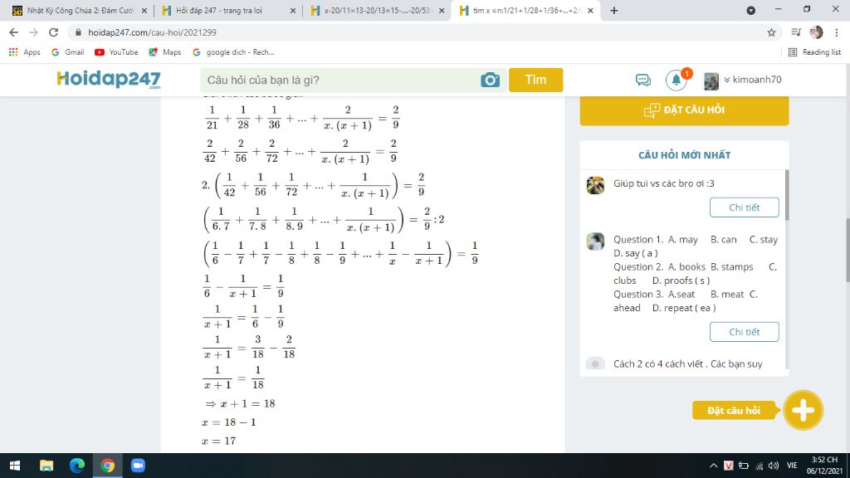
Task: Click Cách 2 có 4 cách viết question
Action: coord(687,363)
